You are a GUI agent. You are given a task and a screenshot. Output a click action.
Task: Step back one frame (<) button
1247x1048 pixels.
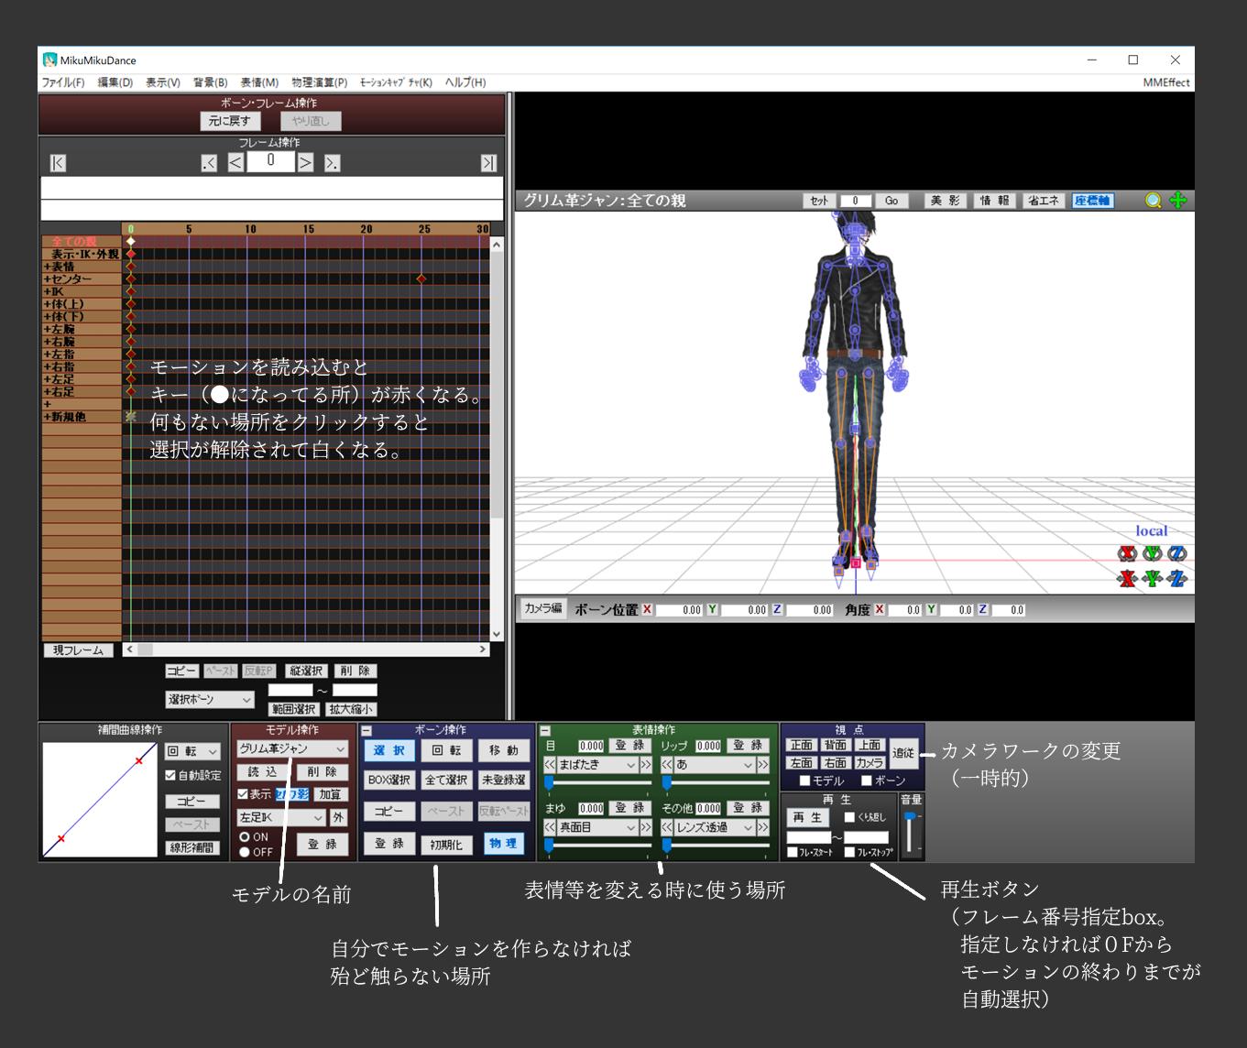point(235,163)
